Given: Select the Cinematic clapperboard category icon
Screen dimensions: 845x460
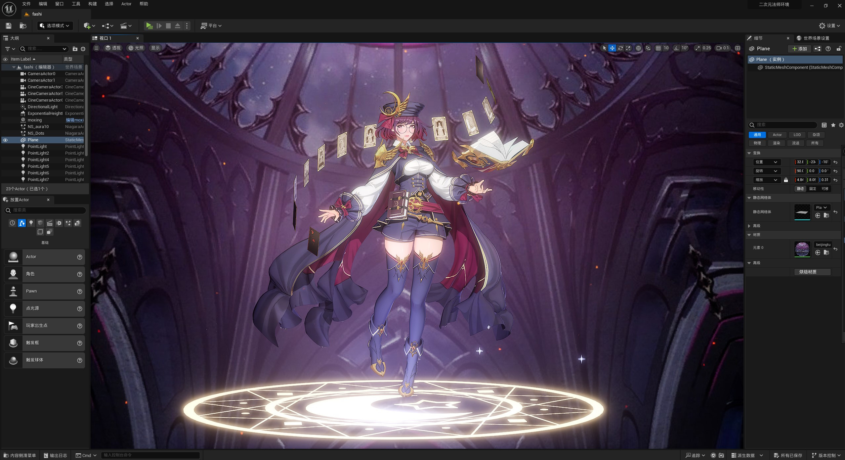Looking at the screenshot, I should click(x=50, y=223).
